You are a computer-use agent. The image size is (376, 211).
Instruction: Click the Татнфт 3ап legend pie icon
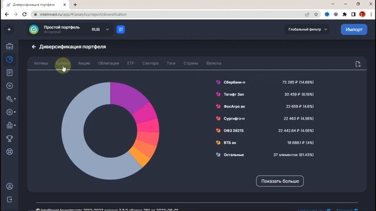pos(218,94)
